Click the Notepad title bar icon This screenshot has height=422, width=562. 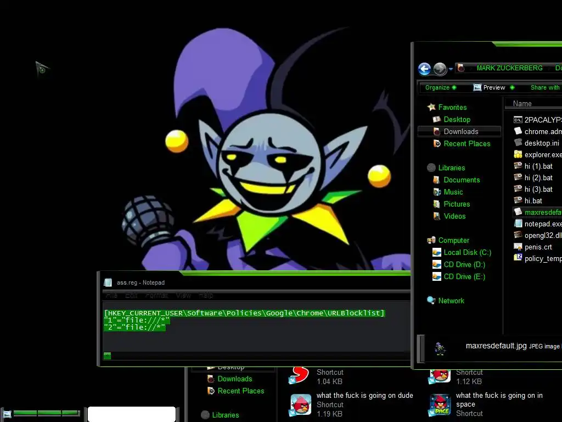(x=108, y=282)
